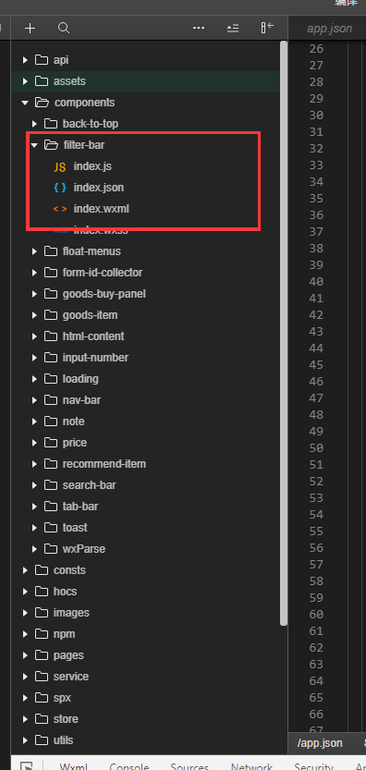Collapse the components folder
Screen dimensions: 366x770
[25, 103]
